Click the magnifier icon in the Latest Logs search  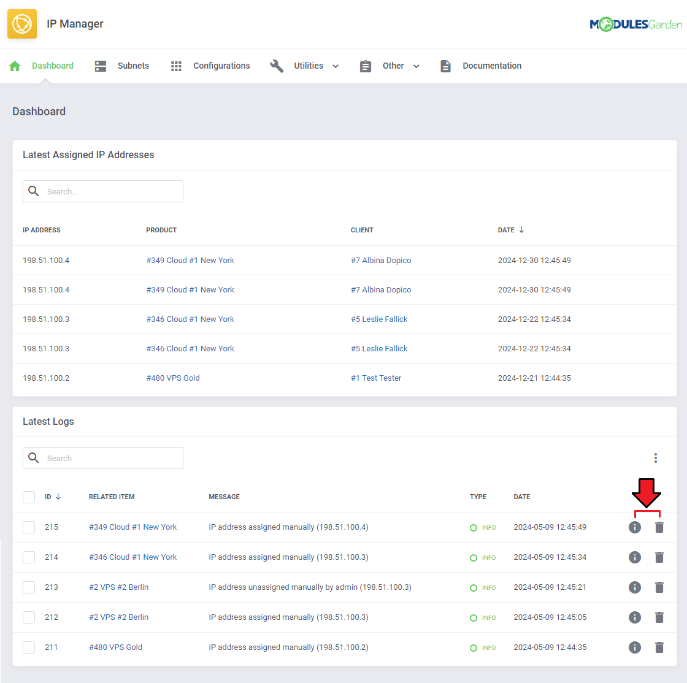pyautogui.click(x=34, y=458)
